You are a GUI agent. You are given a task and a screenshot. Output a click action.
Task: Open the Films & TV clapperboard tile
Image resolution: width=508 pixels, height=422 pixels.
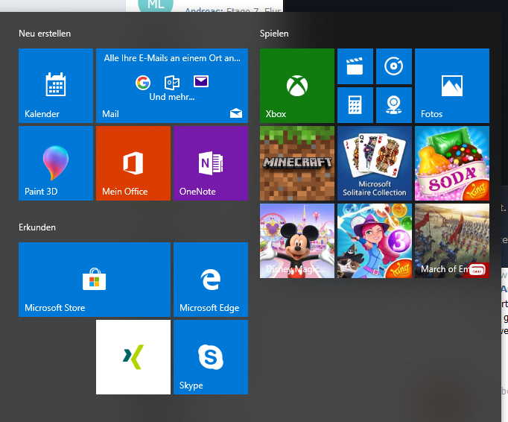[x=355, y=66]
